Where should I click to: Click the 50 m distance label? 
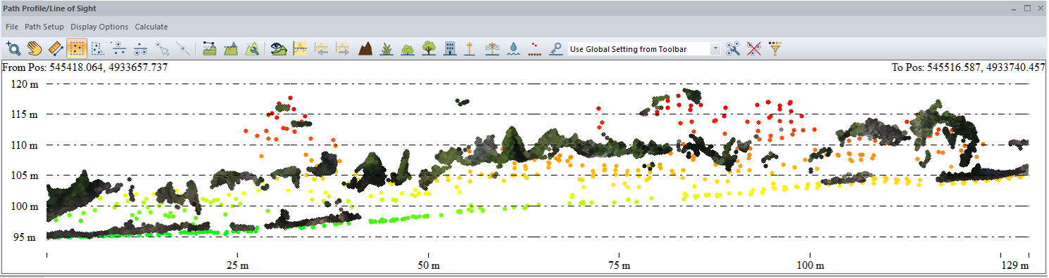pyautogui.click(x=428, y=266)
